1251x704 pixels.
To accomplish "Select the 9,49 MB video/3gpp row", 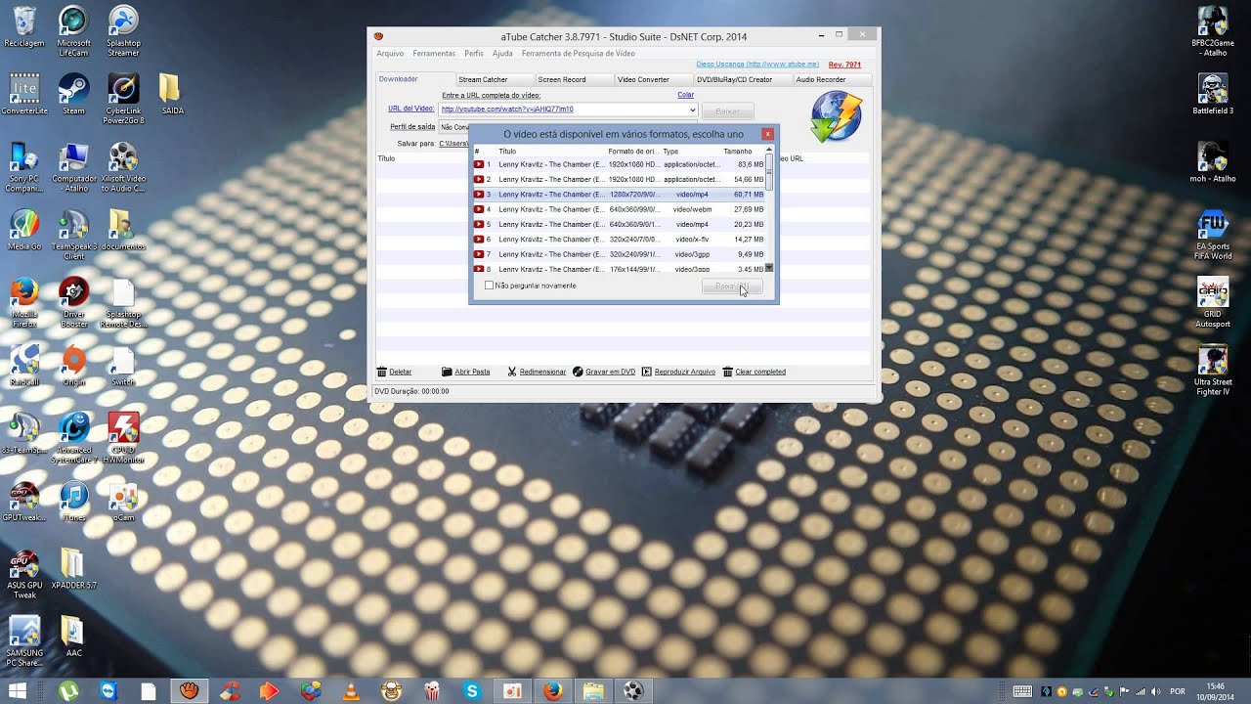I will click(619, 254).
